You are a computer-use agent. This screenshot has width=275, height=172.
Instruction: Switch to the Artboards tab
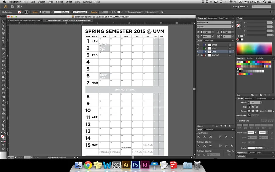[x=209, y=41]
